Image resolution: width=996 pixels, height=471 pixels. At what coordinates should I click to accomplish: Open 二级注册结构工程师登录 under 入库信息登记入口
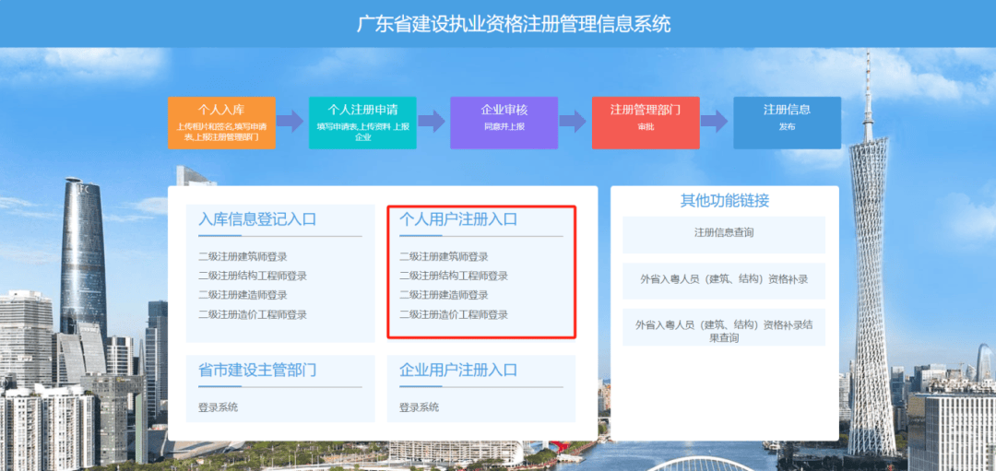[252, 276]
